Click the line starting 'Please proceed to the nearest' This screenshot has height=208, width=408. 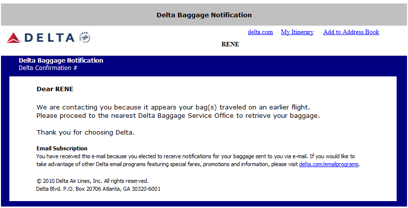178,116
